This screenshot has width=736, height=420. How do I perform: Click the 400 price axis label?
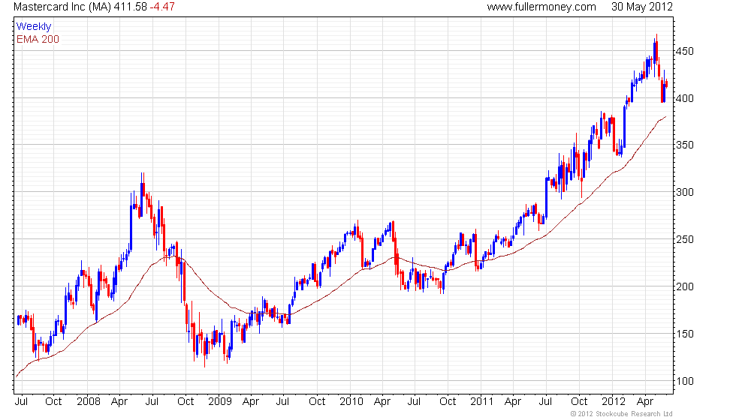click(x=684, y=98)
